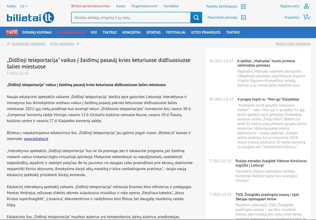Select DOVANŲ KUPONAI in navigation bar
Screen dimensions: 316x220
(x=37, y=33)
